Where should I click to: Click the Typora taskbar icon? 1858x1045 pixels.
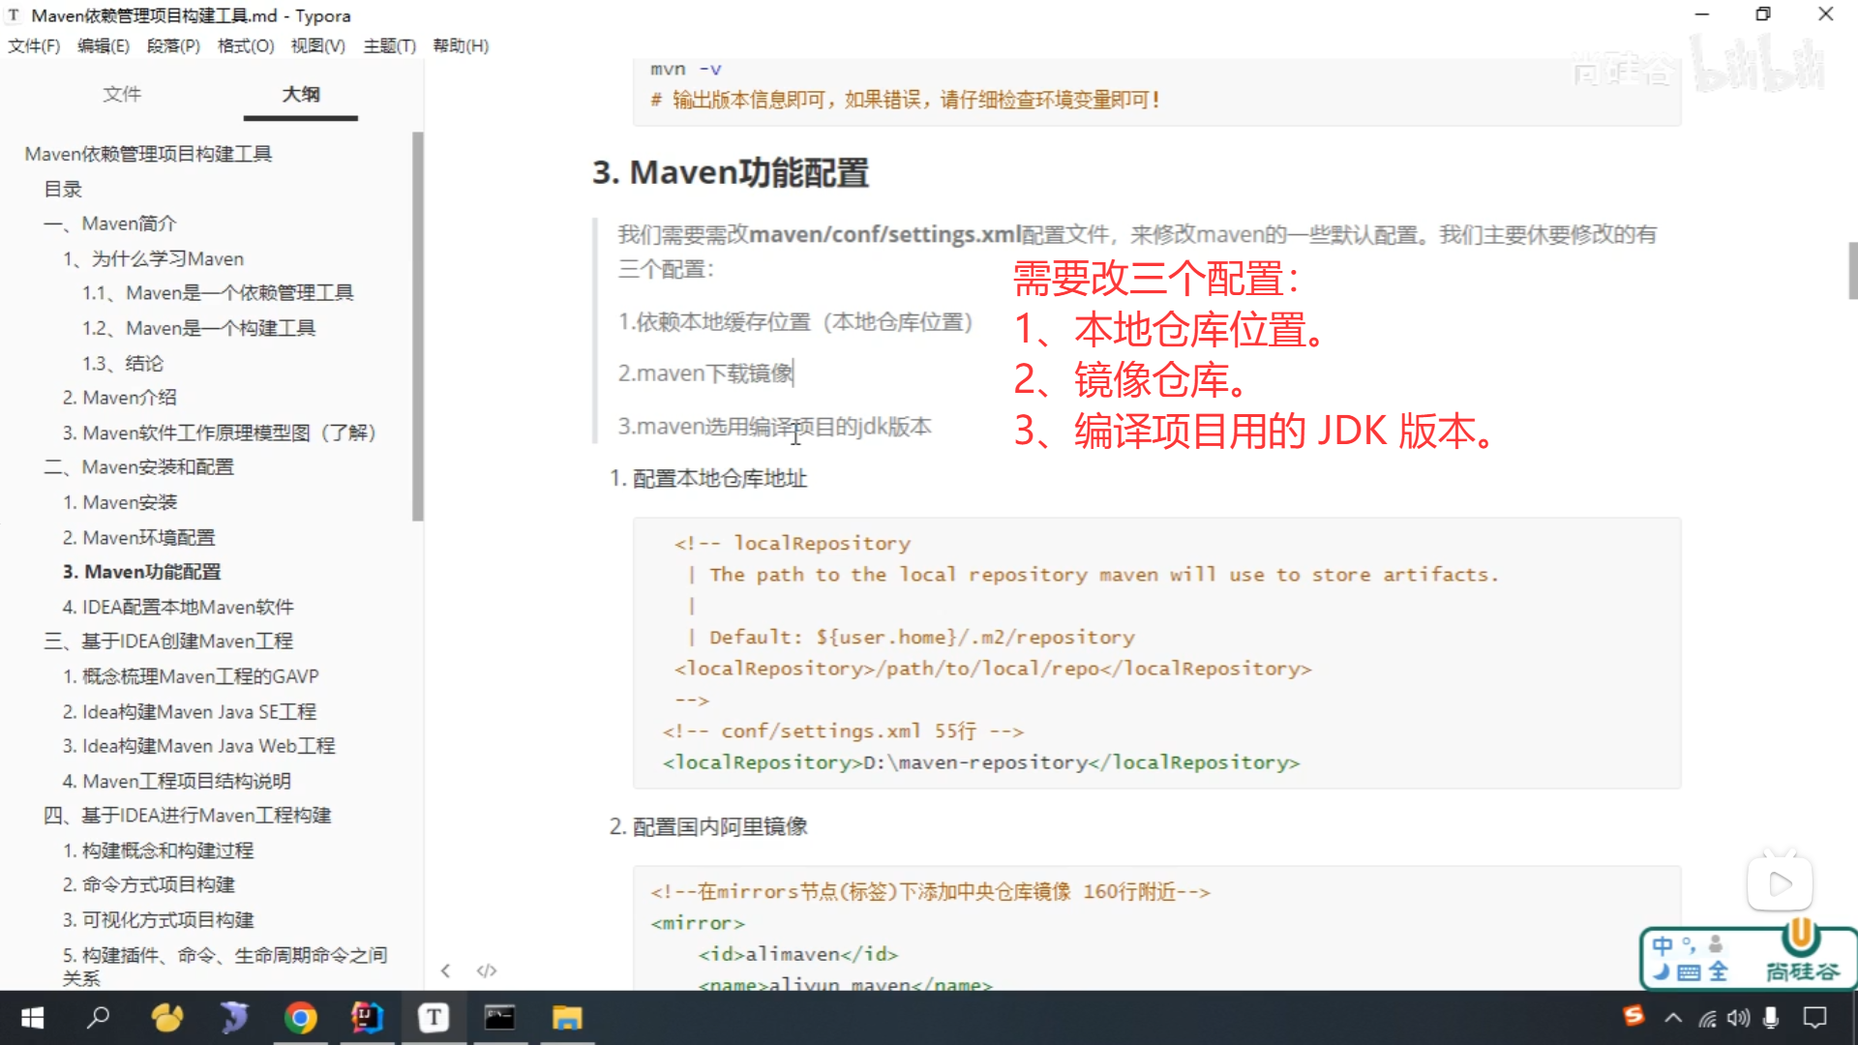point(433,1018)
